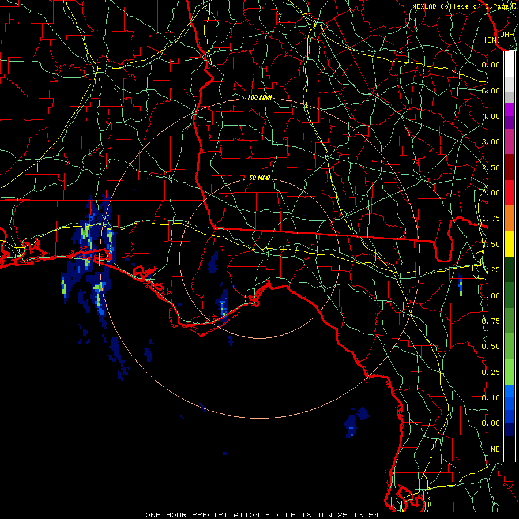Click the '1.75' legend value
Screen dimensions: 519x519
click(491, 219)
